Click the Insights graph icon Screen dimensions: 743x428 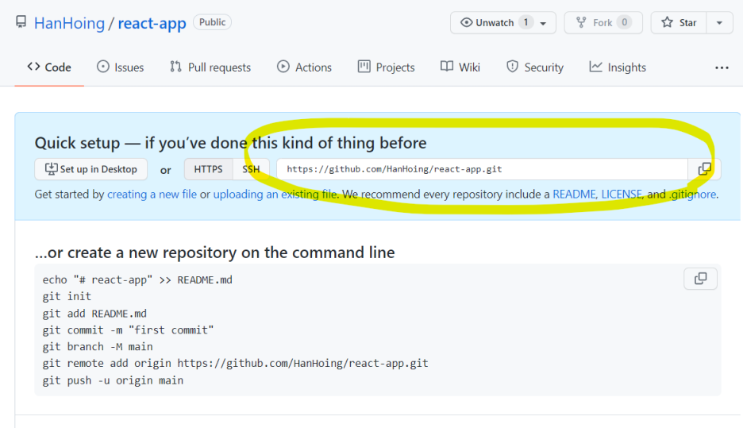click(x=595, y=67)
